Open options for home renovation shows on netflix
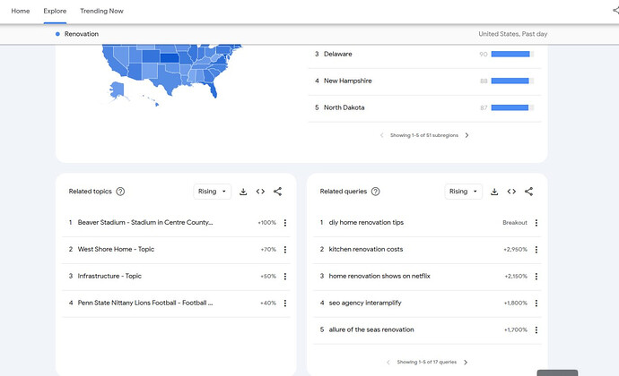Screen dimensions: 619x376 pyautogui.click(x=536, y=277)
